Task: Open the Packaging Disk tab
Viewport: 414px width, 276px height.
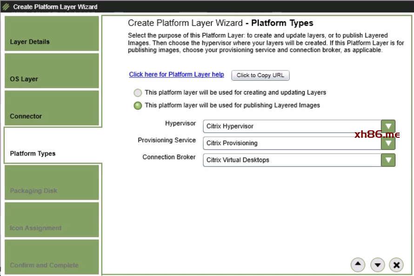Action: [52, 182]
